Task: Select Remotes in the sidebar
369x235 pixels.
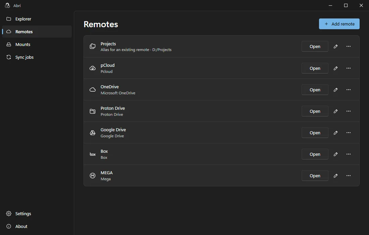Action: coord(37,32)
